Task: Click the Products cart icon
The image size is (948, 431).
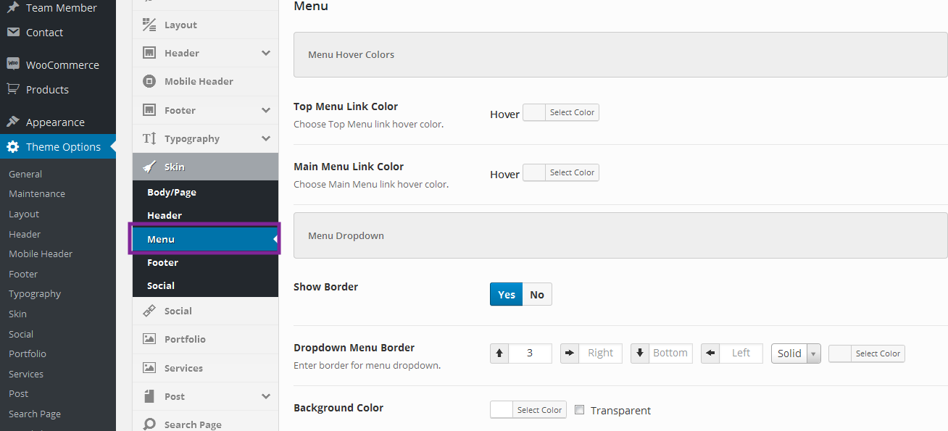Action: point(13,89)
